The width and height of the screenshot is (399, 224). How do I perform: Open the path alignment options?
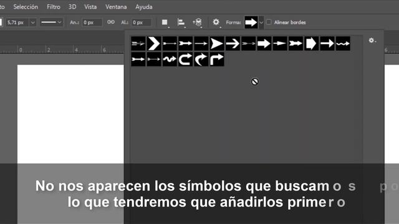point(181,22)
